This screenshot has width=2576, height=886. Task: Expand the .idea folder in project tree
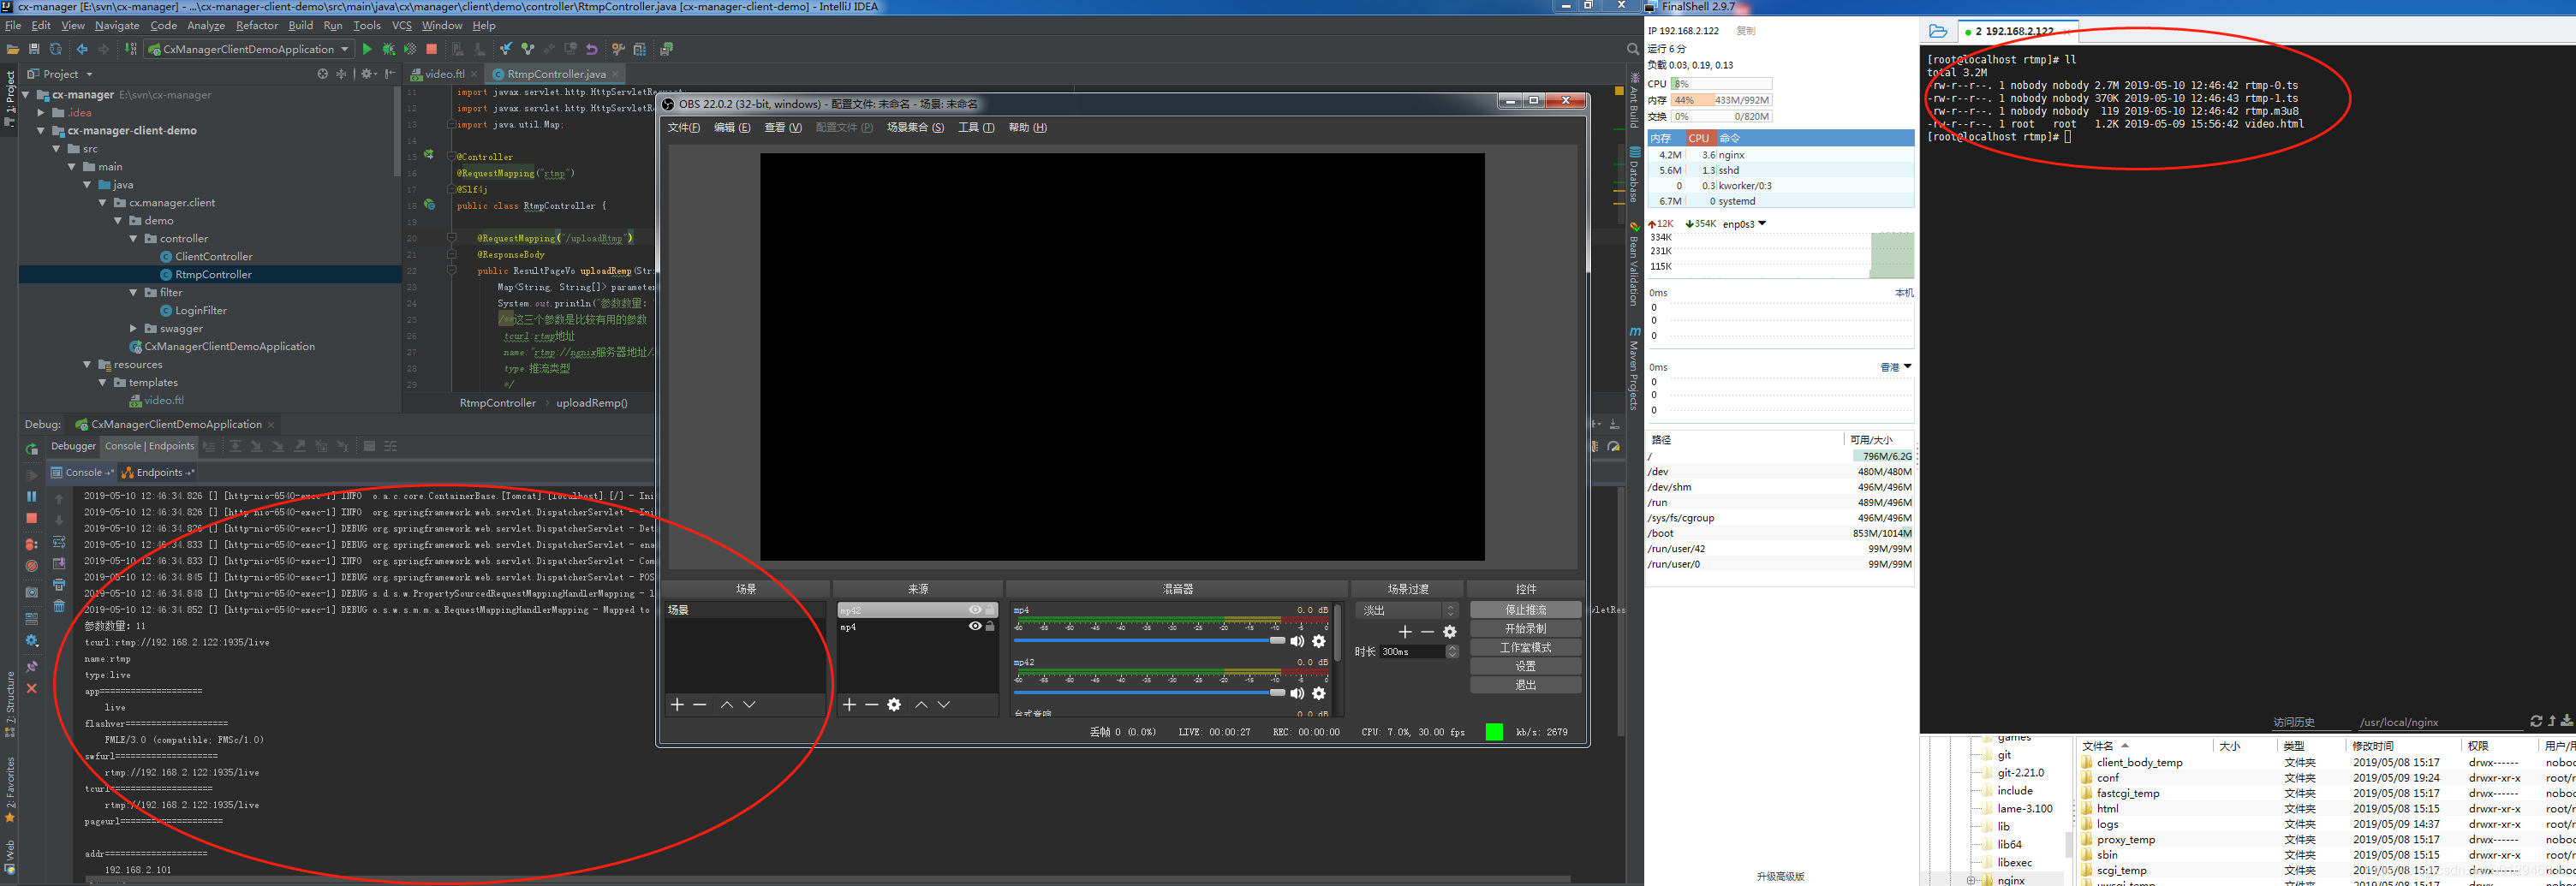coord(41,113)
